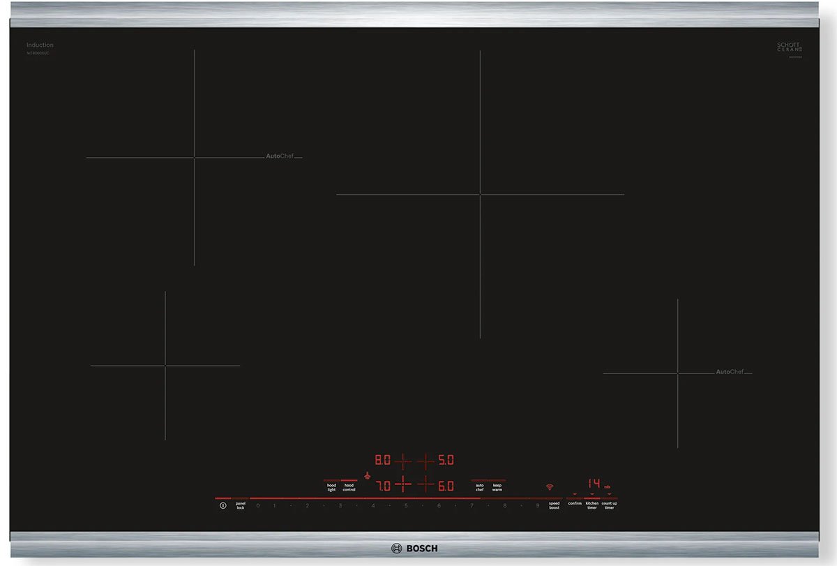Select the top-right burner cross icon
Viewport: 837px width, 566px height.
pos(425,461)
